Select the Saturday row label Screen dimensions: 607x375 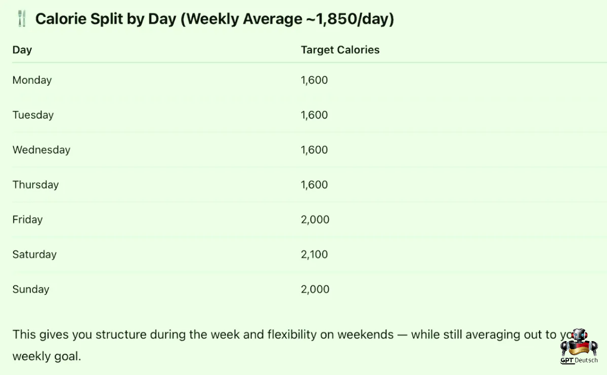click(34, 255)
